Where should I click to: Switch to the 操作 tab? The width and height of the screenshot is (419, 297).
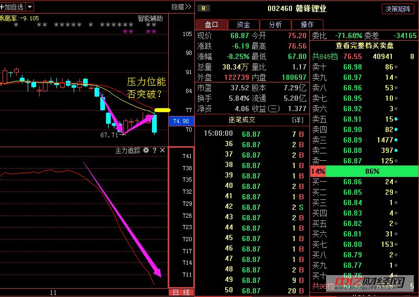coord(307,25)
